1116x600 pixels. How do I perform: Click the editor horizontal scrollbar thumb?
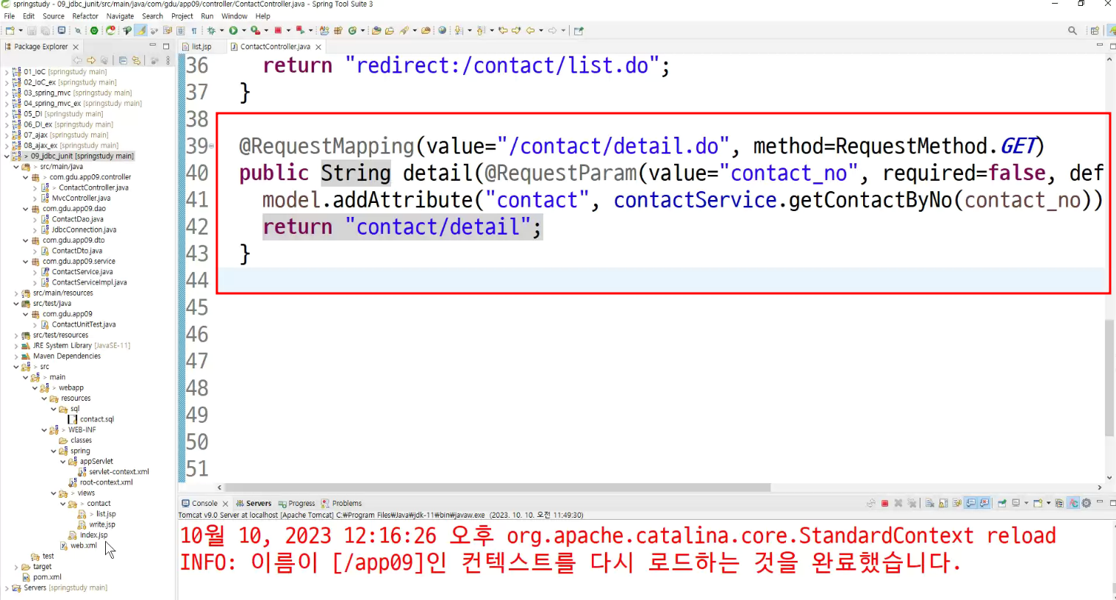tap(497, 488)
